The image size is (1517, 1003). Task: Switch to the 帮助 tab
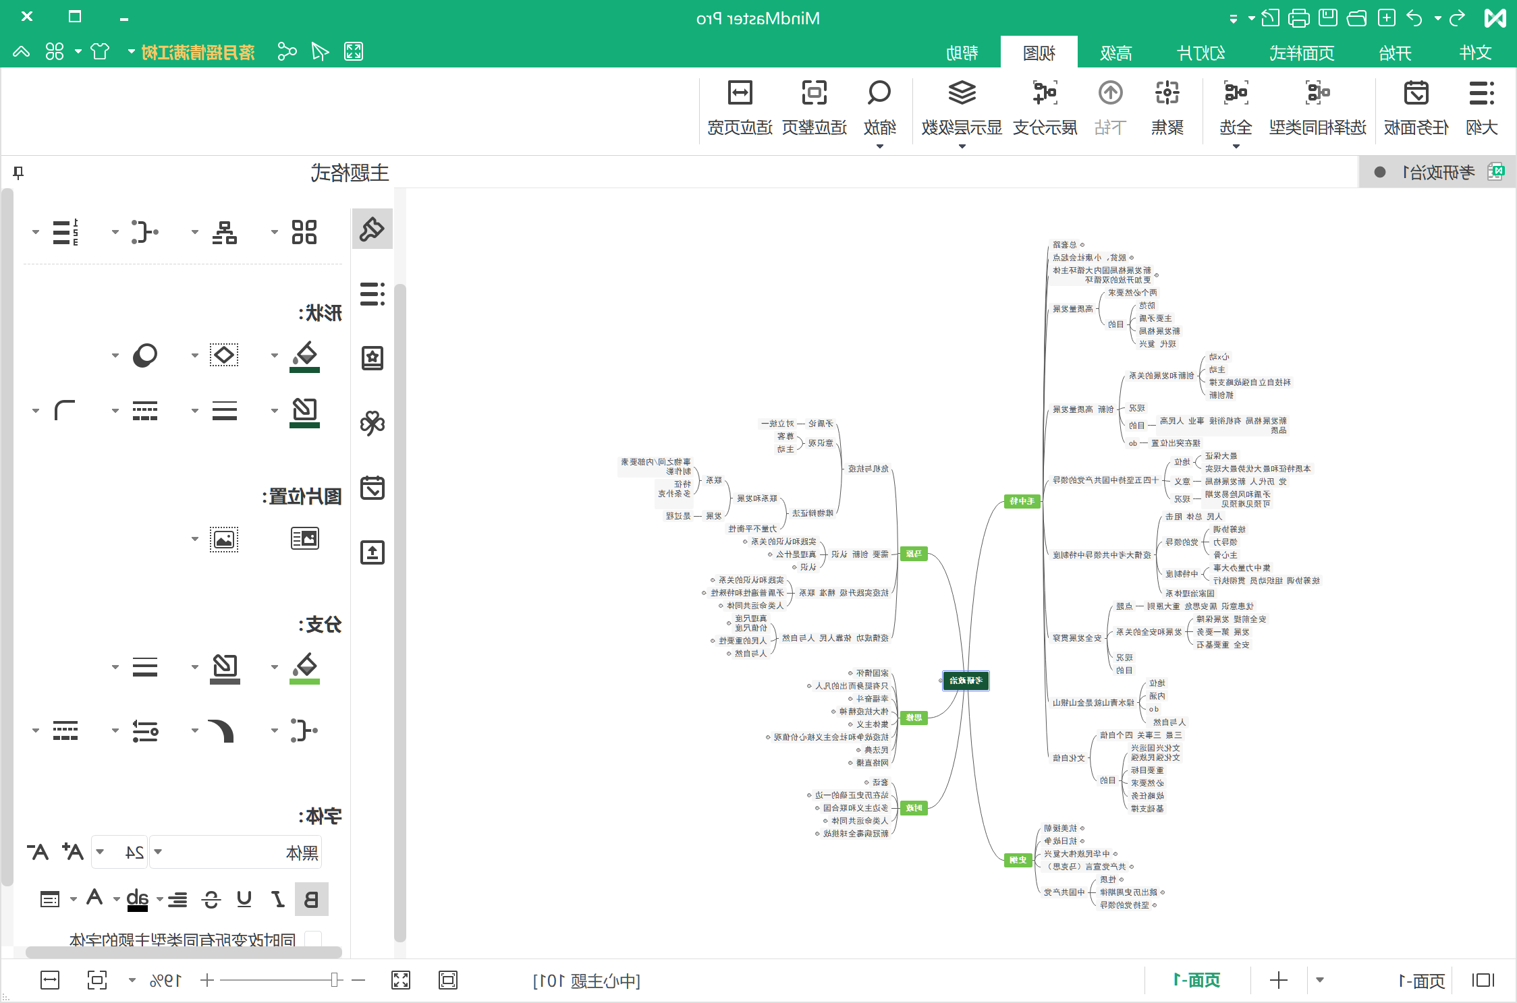click(962, 53)
